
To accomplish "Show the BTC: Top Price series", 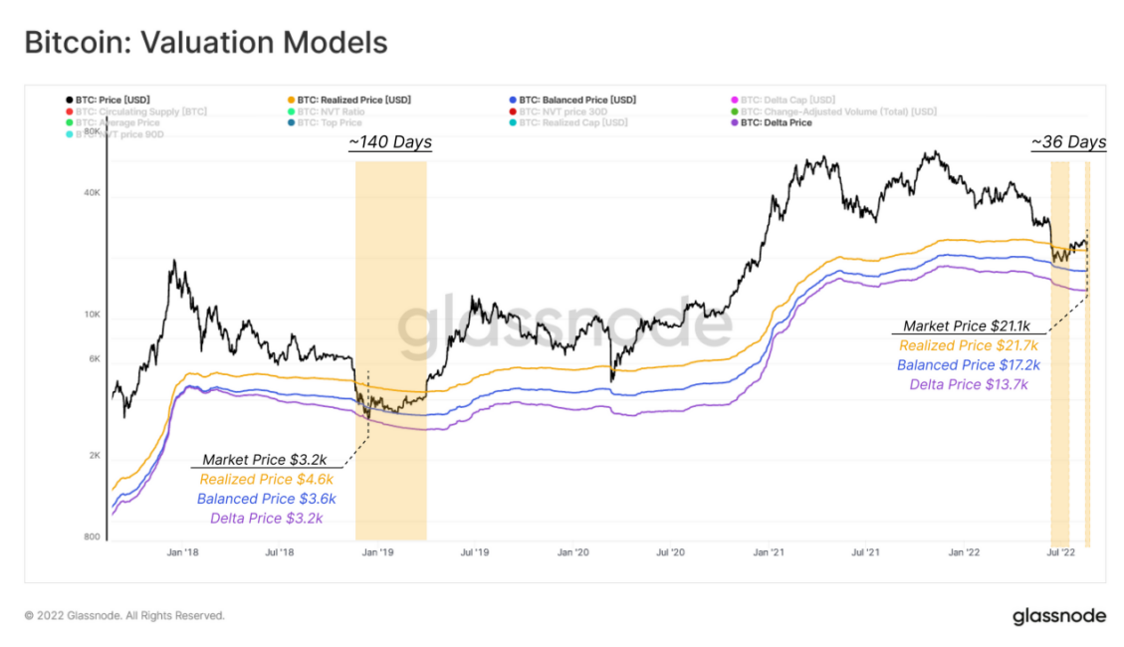I will click(325, 123).
